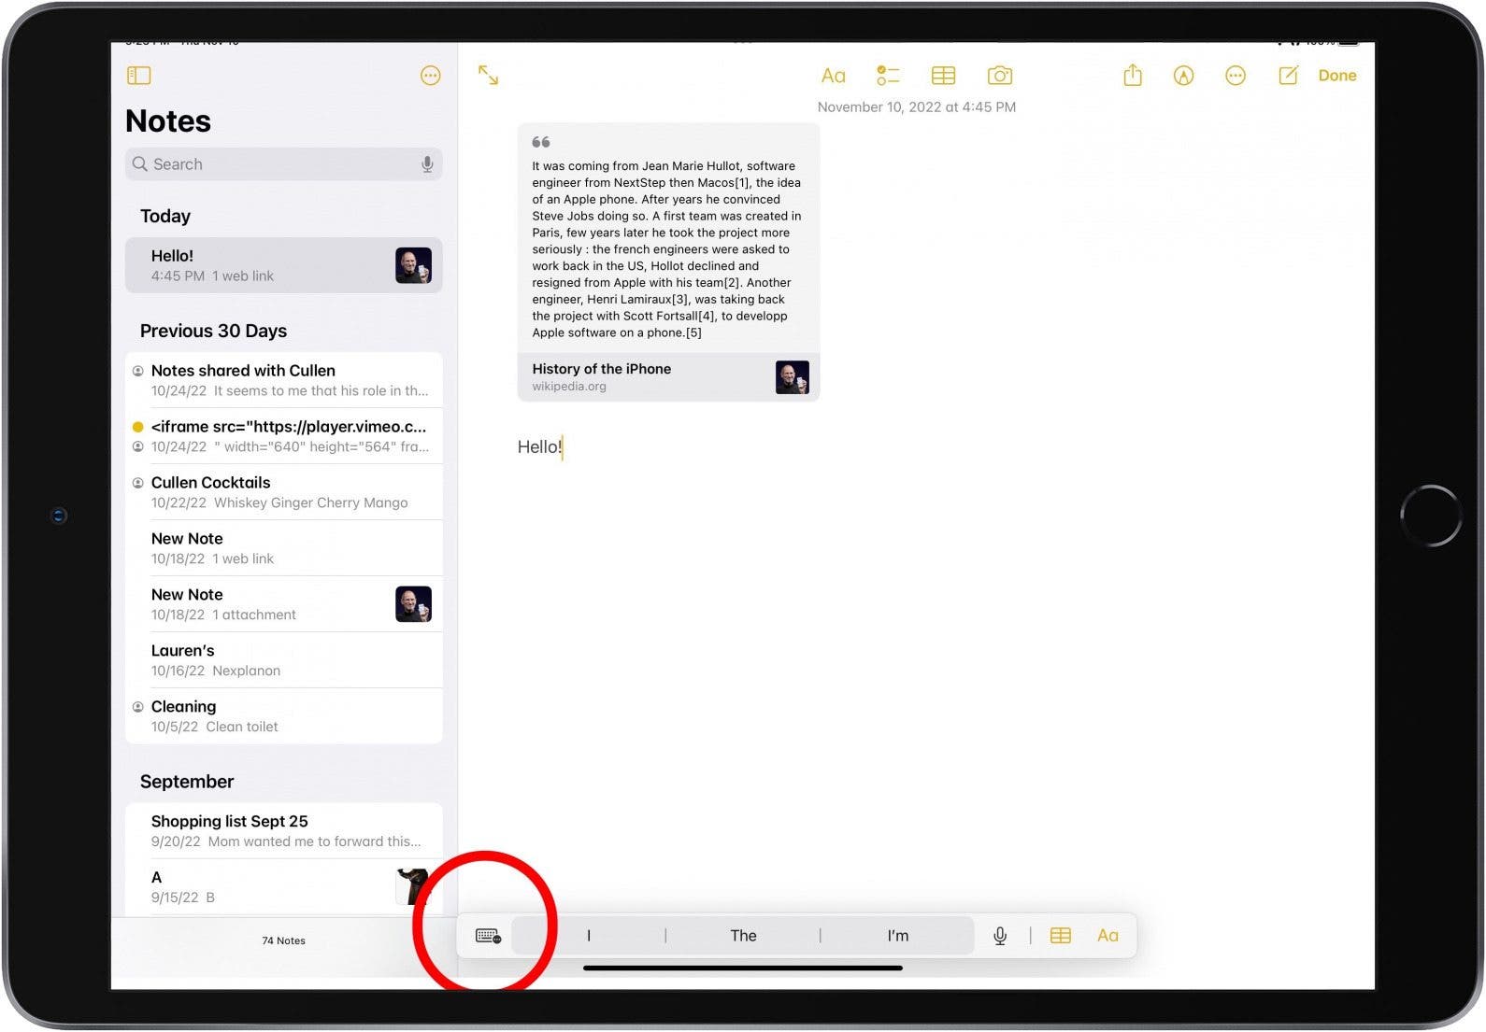The image size is (1486, 1032).
Task: Toggle the sidebar panel icon
Action: (139, 76)
